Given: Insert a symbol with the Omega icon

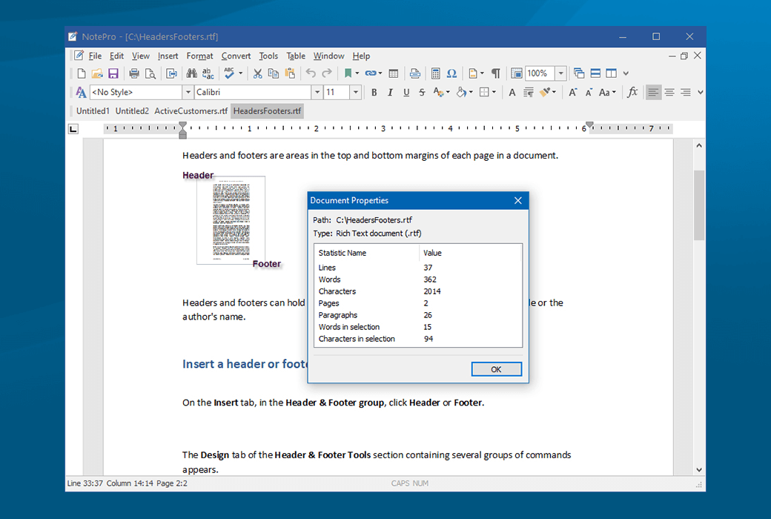Looking at the screenshot, I should pyautogui.click(x=451, y=74).
